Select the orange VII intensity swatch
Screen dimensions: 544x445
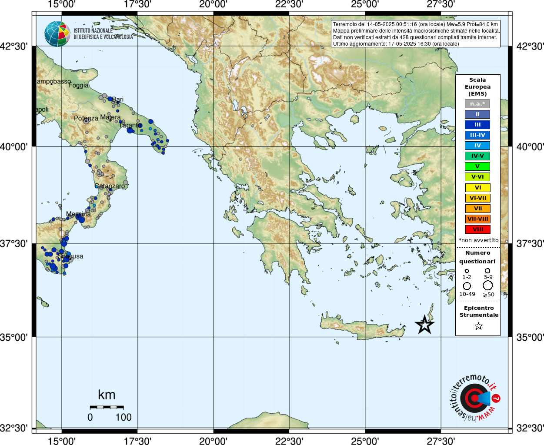pos(477,209)
